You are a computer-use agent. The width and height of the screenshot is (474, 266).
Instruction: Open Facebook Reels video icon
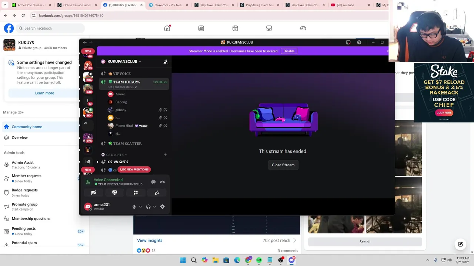(x=235, y=28)
